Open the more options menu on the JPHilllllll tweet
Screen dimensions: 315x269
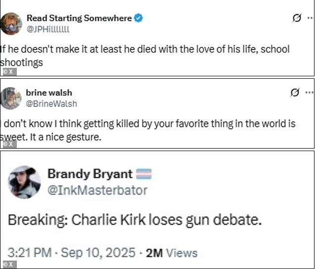[309, 18]
